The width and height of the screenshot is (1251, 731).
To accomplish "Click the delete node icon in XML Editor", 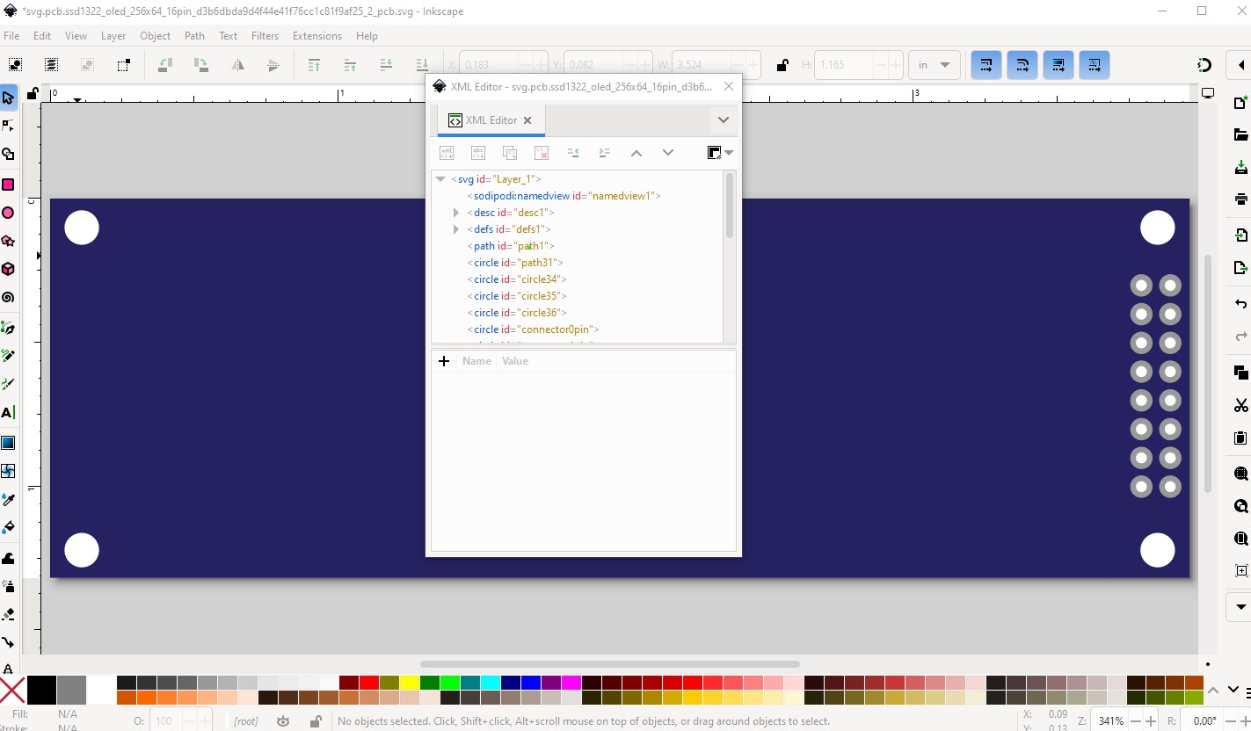I will tap(542, 153).
